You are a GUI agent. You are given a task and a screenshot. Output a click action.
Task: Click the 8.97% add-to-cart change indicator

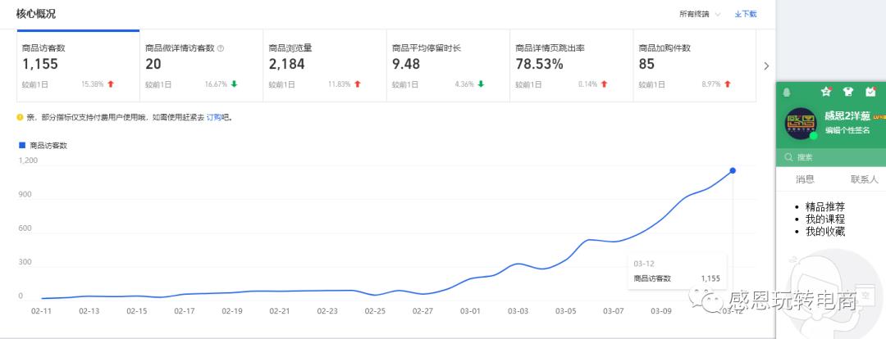(x=716, y=84)
